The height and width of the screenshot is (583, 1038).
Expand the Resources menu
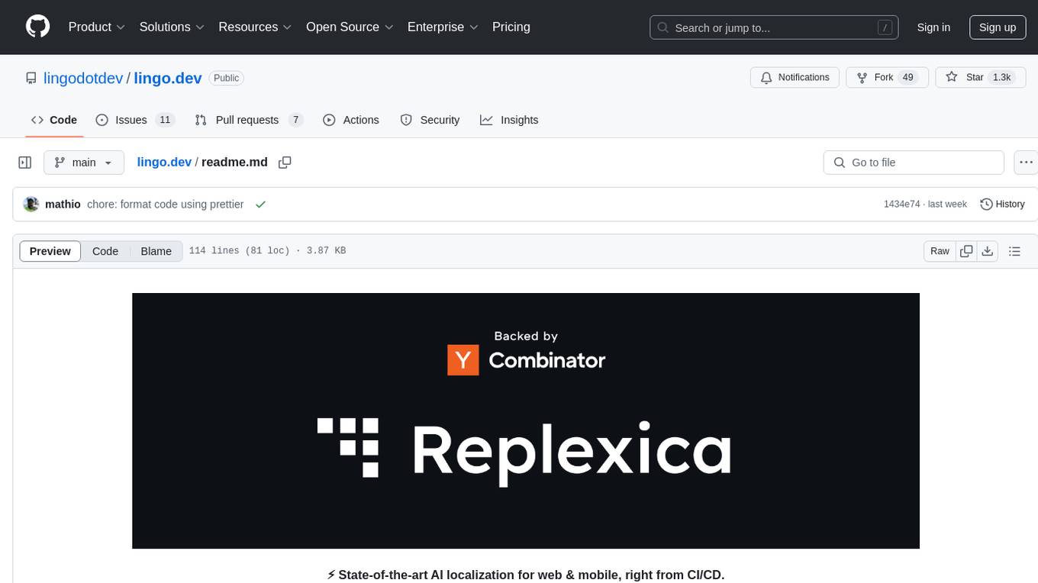click(x=255, y=27)
